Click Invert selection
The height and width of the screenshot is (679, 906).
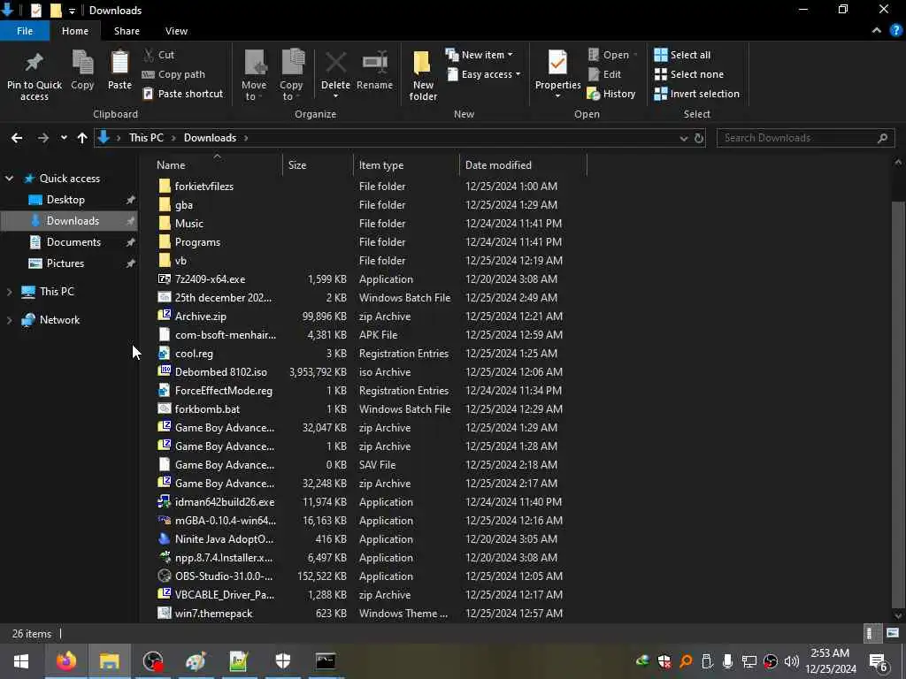[697, 94]
